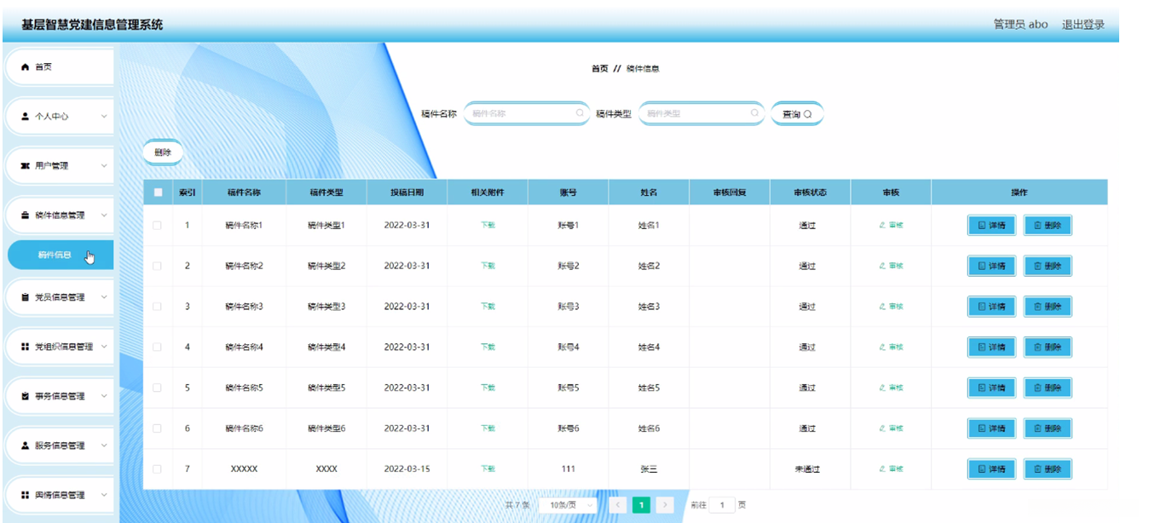Open the 服务信息管理 menu
The height and width of the screenshot is (523, 1149).
click(x=60, y=445)
